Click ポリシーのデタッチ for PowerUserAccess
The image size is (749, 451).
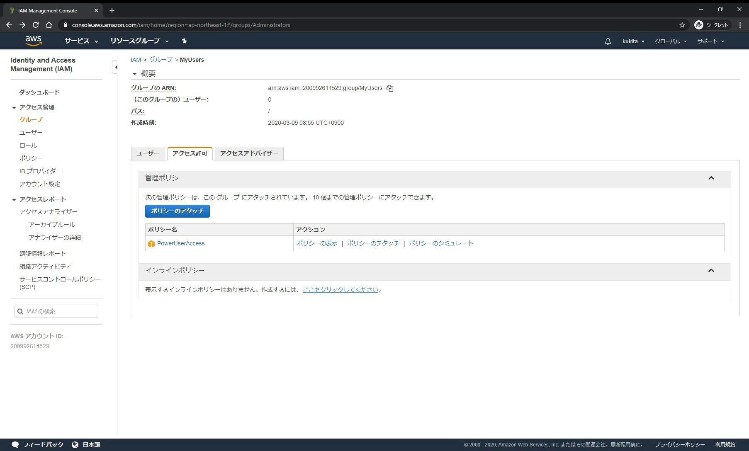click(x=373, y=244)
